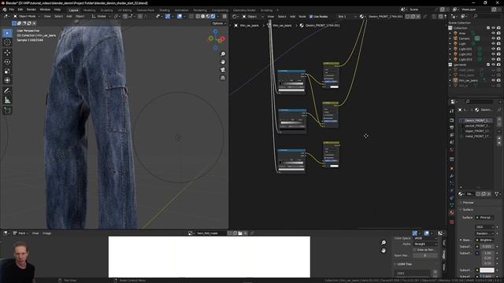Open node editor Add menu

(292, 17)
